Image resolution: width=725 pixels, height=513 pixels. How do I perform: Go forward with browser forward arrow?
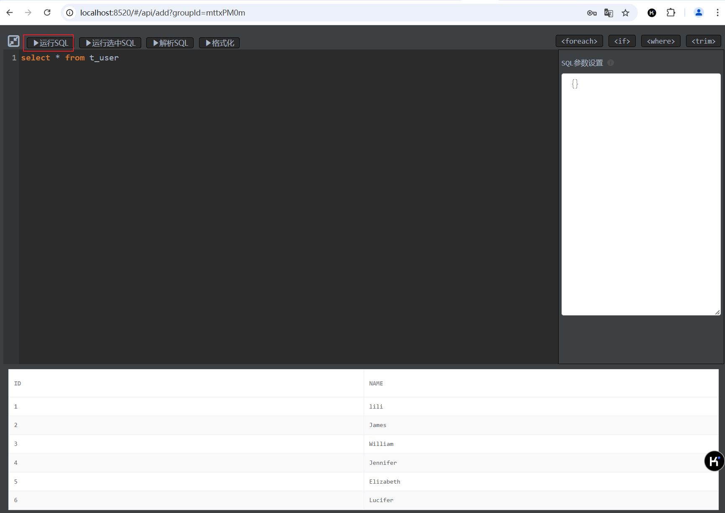tap(28, 13)
